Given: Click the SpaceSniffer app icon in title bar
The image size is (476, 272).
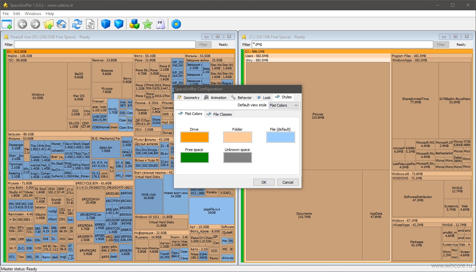Looking at the screenshot, I should click(x=5, y=5).
